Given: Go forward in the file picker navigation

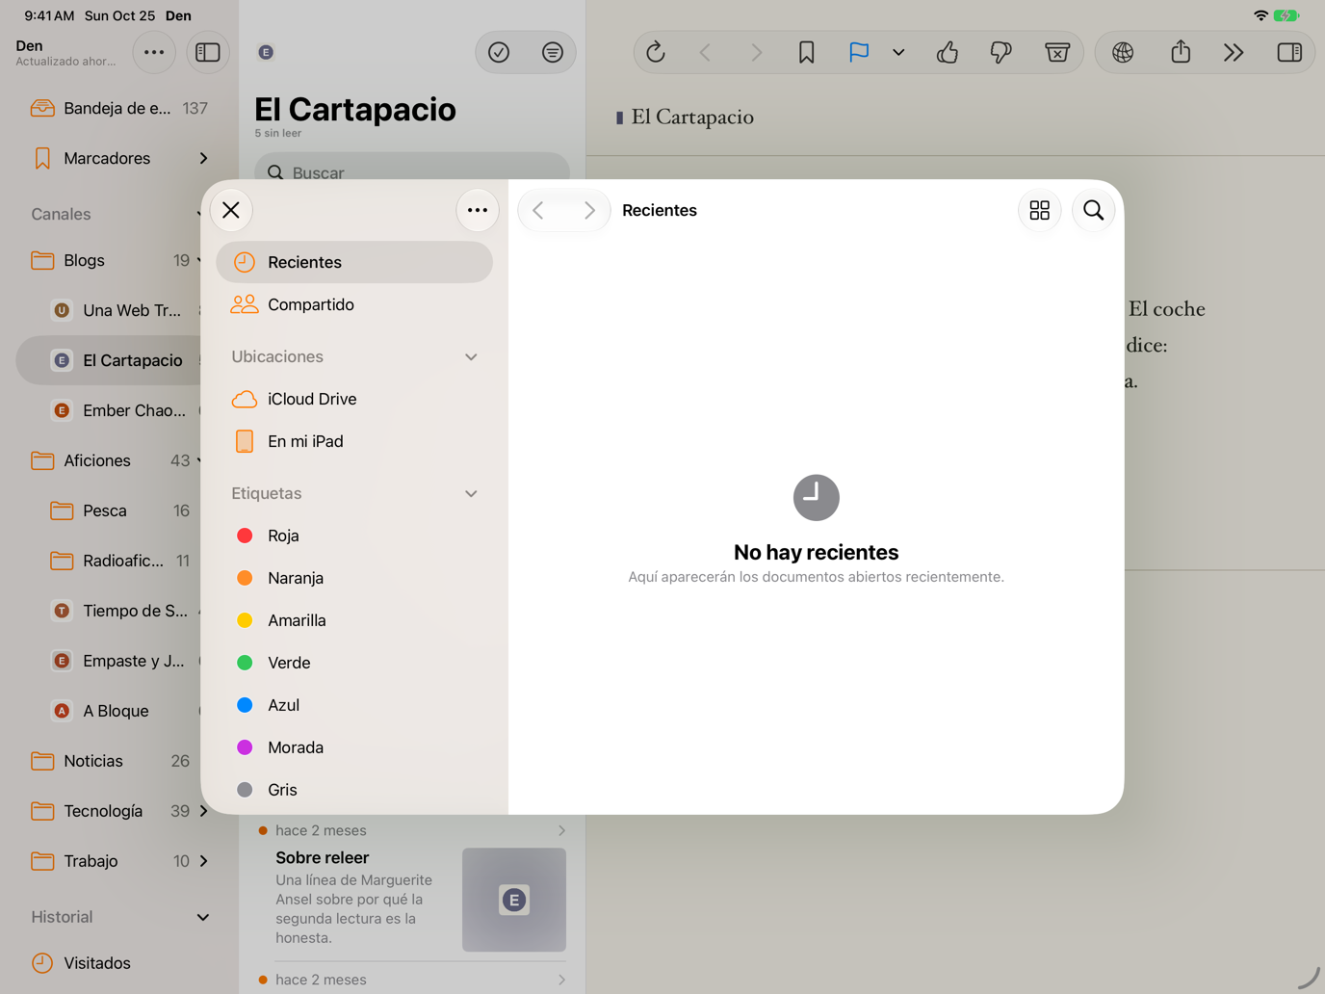Looking at the screenshot, I should pyautogui.click(x=589, y=210).
